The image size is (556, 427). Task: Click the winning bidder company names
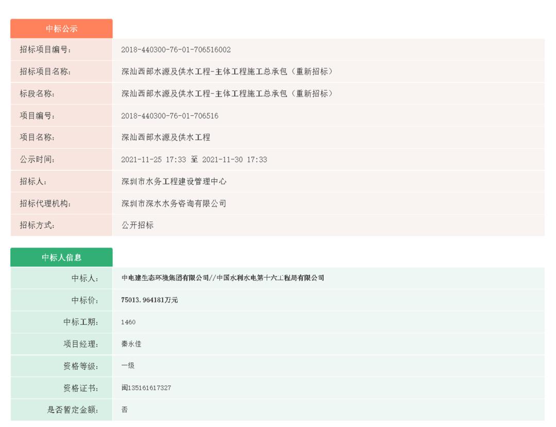pos(222,278)
